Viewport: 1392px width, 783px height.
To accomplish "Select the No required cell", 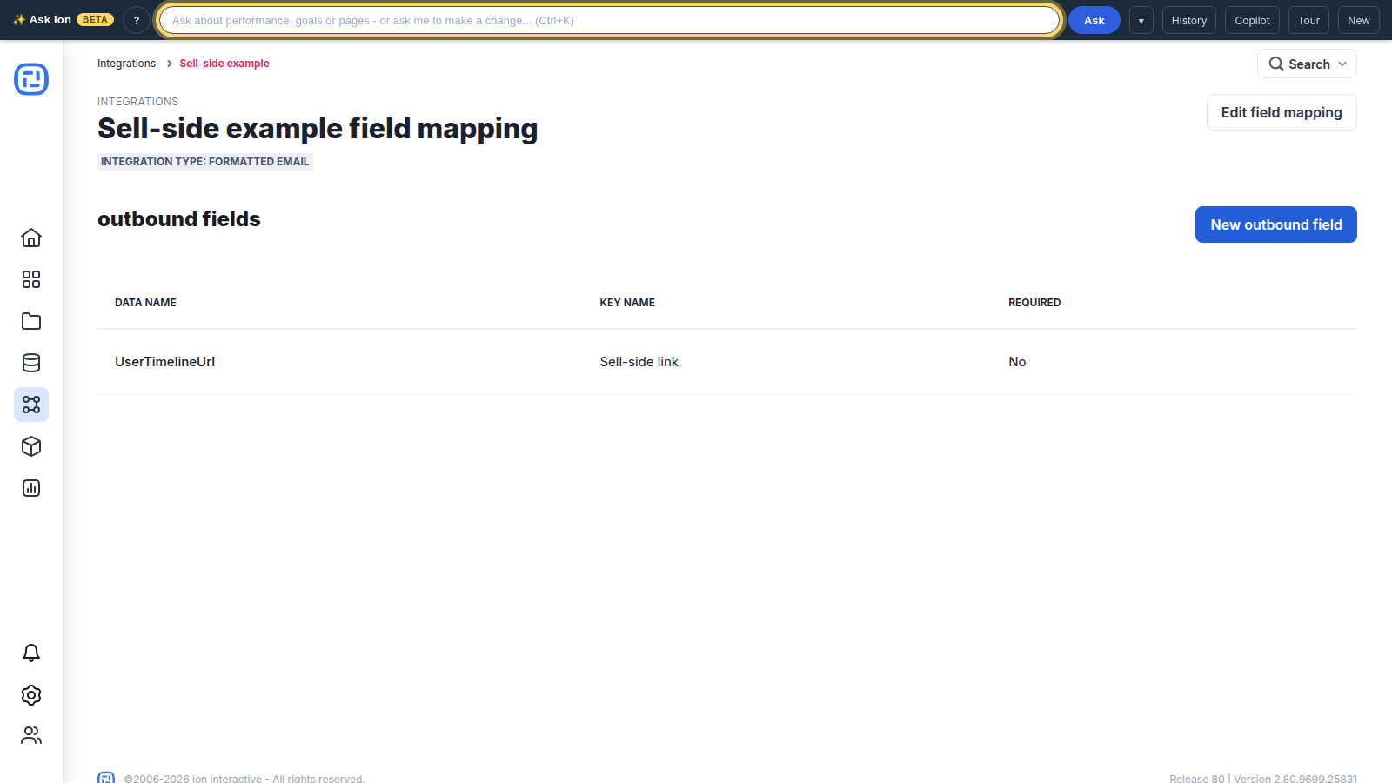I will [1017, 362].
